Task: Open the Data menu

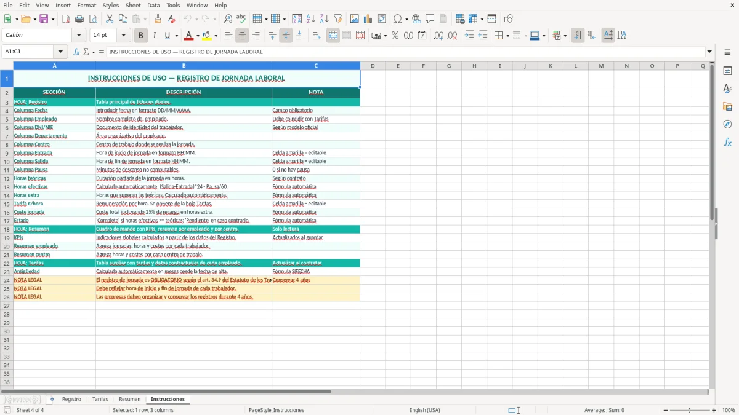Action: pos(153,5)
